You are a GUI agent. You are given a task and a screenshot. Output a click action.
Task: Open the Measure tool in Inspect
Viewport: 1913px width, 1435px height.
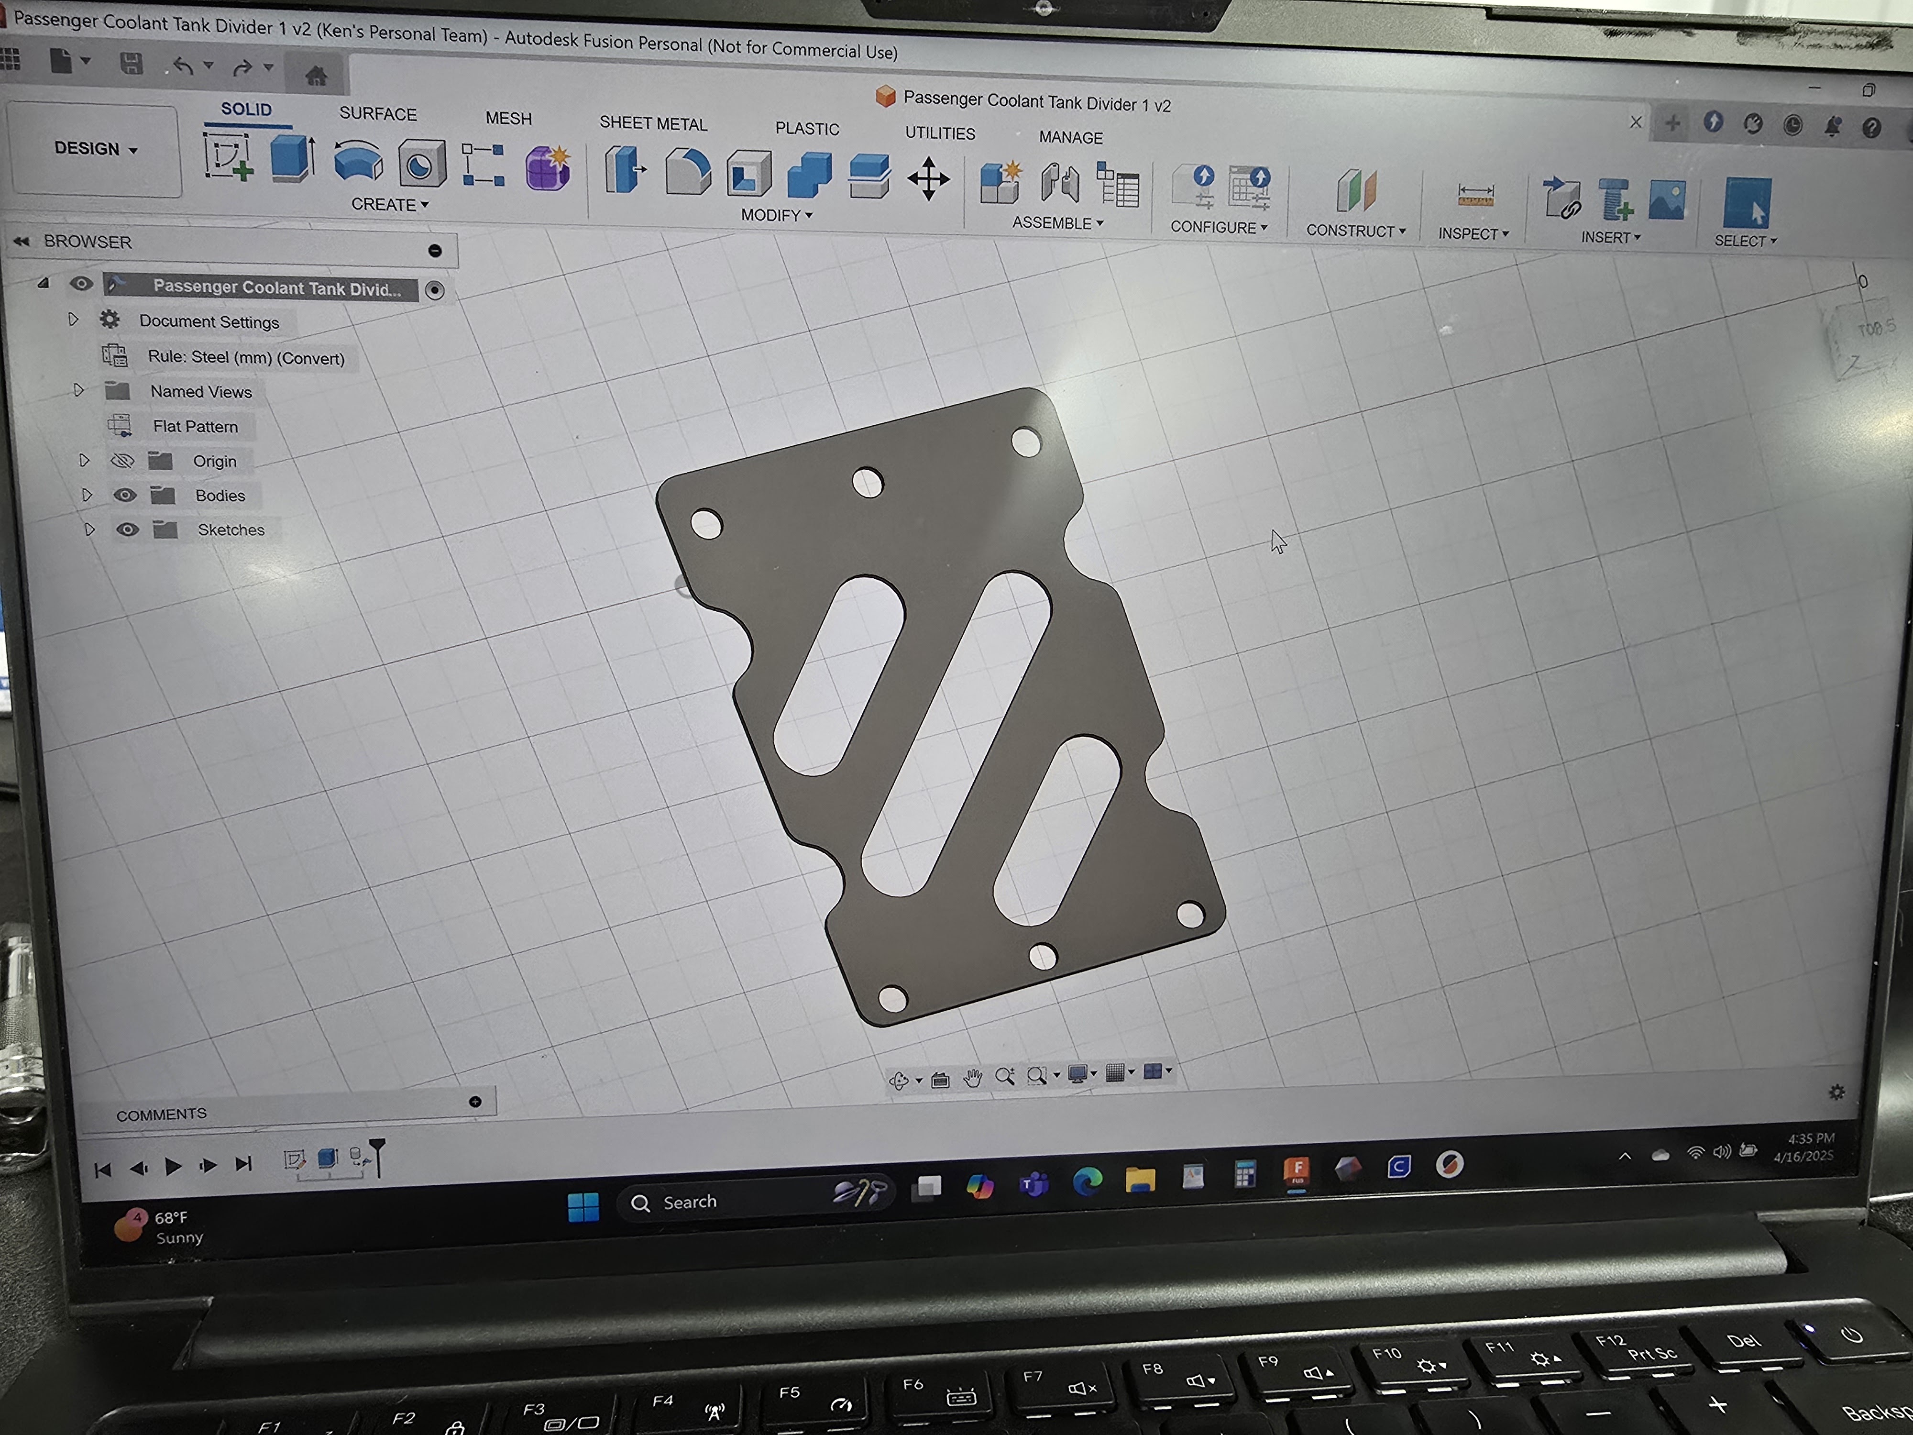click(1475, 196)
